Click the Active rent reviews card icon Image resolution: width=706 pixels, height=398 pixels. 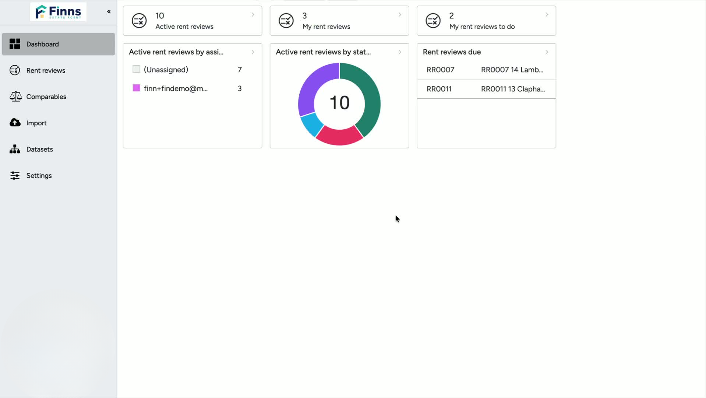coord(139,21)
